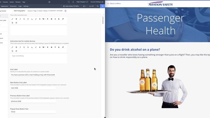210x118 pixels.
Task: Undo in the instruction text toolbar
Action: point(12,23)
